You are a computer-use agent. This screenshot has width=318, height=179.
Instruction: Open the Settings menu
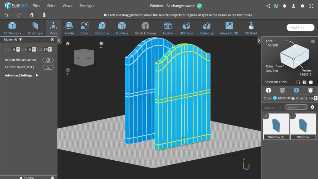click(87, 6)
